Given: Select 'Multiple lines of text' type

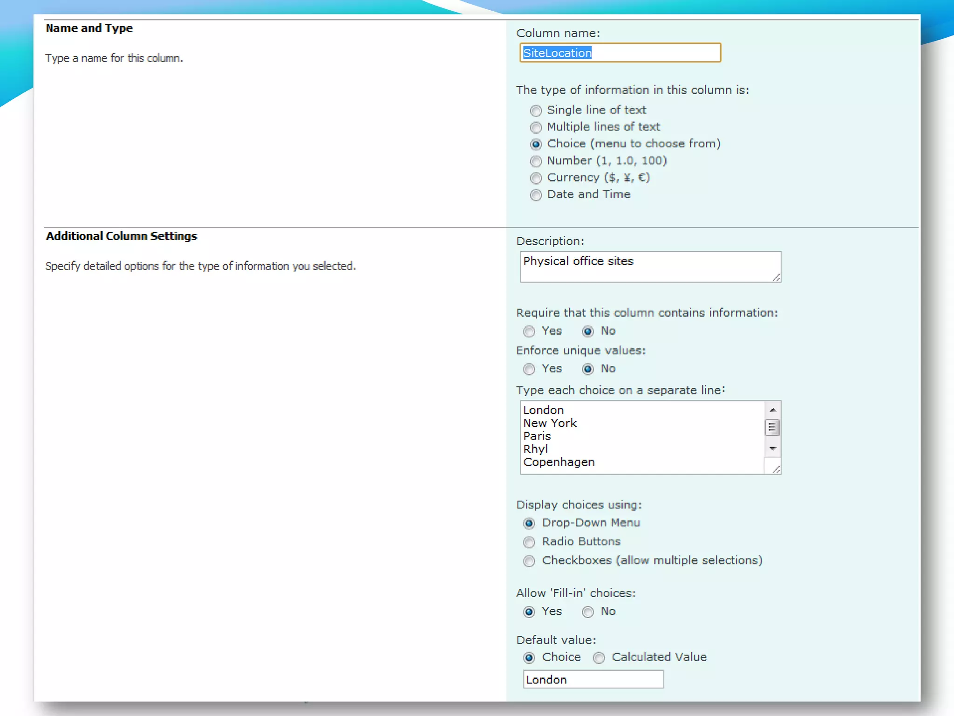Looking at the screenshot, I should click(x=536, y=127).
